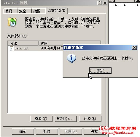Click the previous versions folder clock icon
140x137 pixels.
coord(12,22)
